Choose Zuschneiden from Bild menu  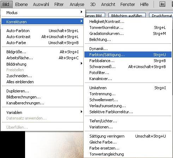(42, 76)
